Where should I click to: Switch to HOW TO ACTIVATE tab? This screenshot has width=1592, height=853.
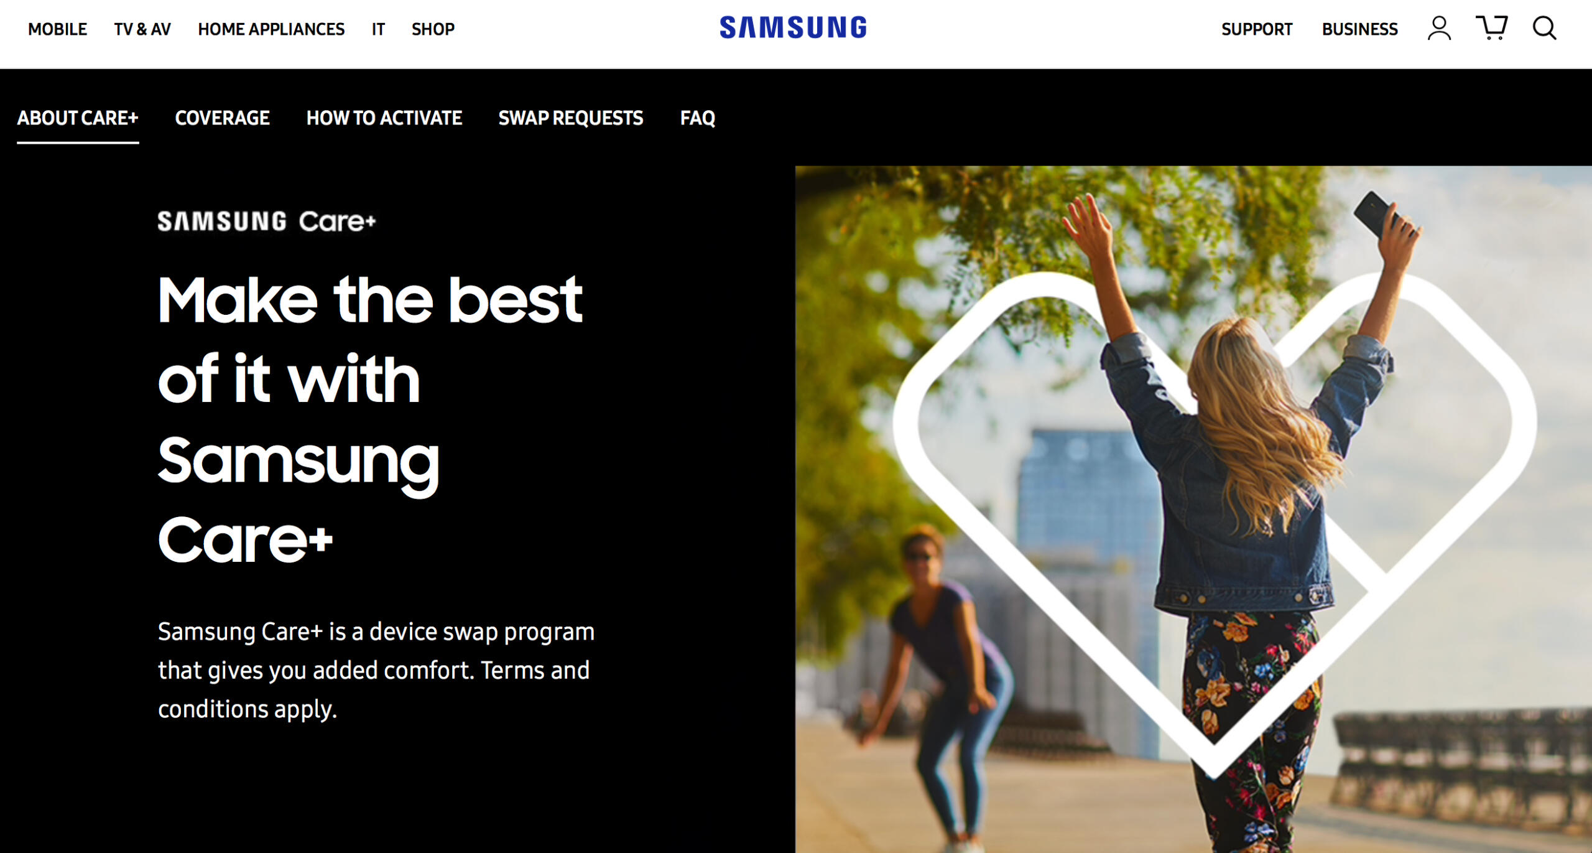(x=384, y=118)
